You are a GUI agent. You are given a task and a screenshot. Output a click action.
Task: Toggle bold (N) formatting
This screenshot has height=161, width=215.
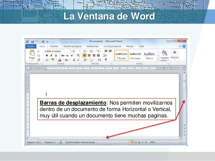click(x=47, y=55)
